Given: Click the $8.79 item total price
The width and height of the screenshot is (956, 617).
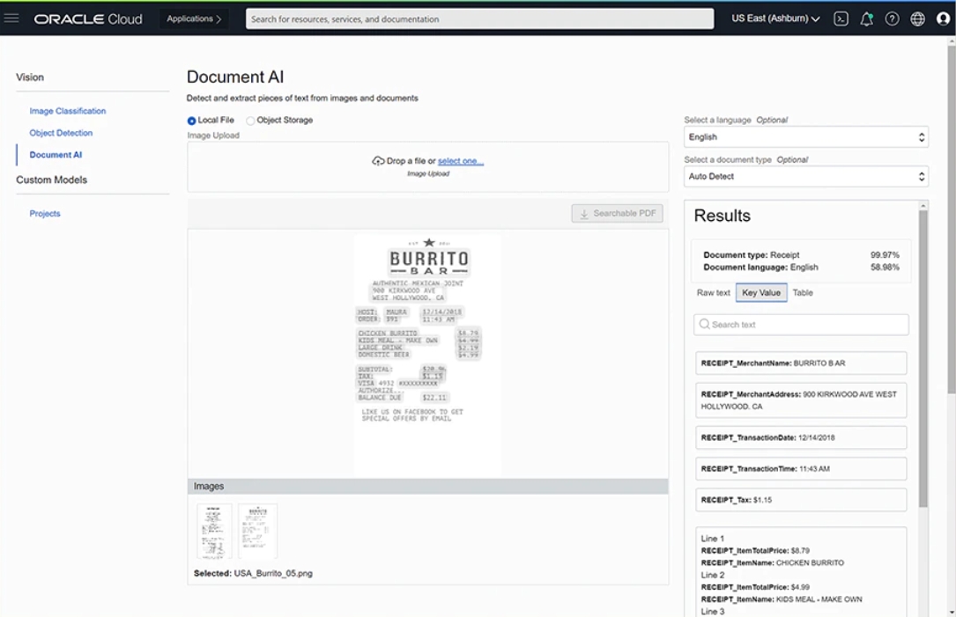Looking at the screenshot, I should pos(800,551).
